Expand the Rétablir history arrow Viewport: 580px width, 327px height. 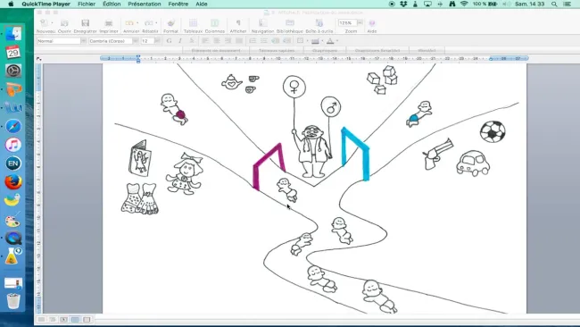pyautogui.click(x=156, y=23)
